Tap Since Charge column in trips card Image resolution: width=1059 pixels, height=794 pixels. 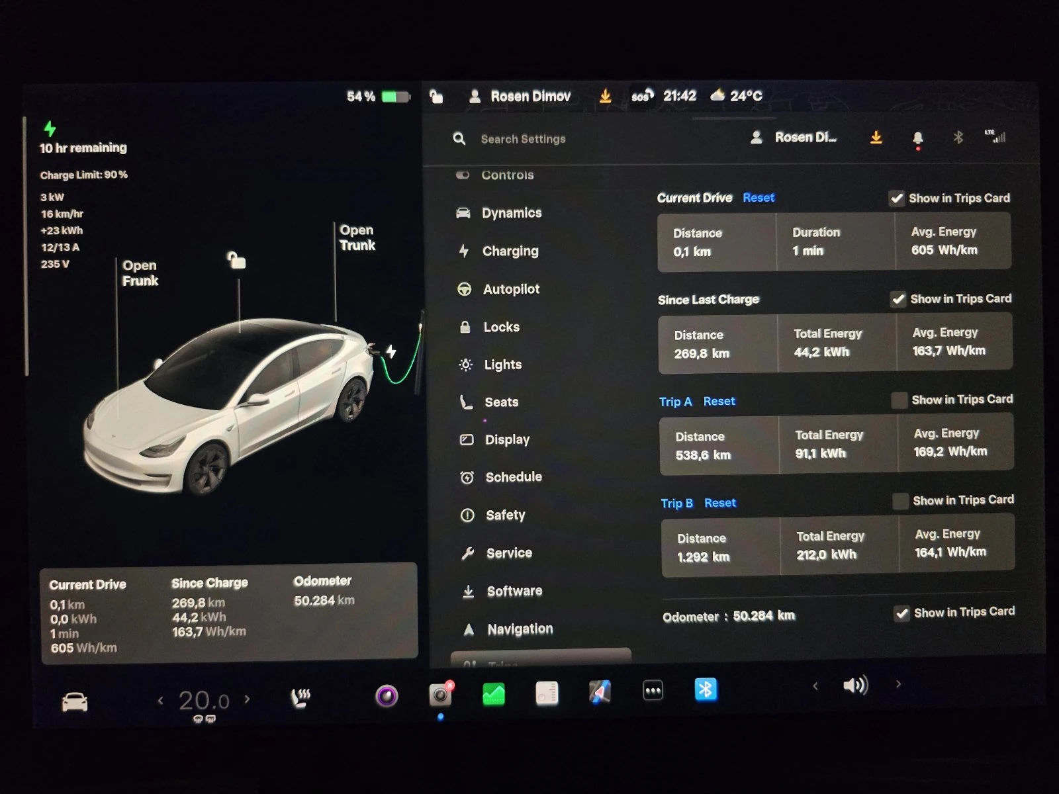click(x=209, y=607)
